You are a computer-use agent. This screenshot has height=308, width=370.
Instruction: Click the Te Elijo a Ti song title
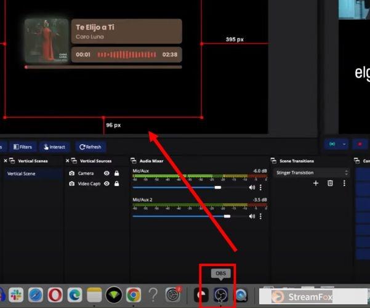(95, 27)
